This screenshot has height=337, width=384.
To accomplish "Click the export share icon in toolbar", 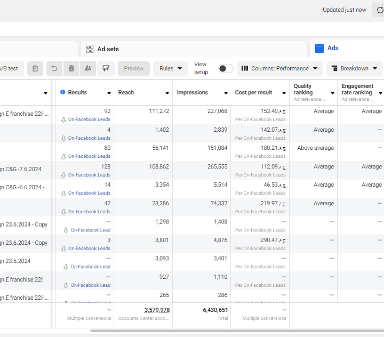I will [x=106, y=68].
